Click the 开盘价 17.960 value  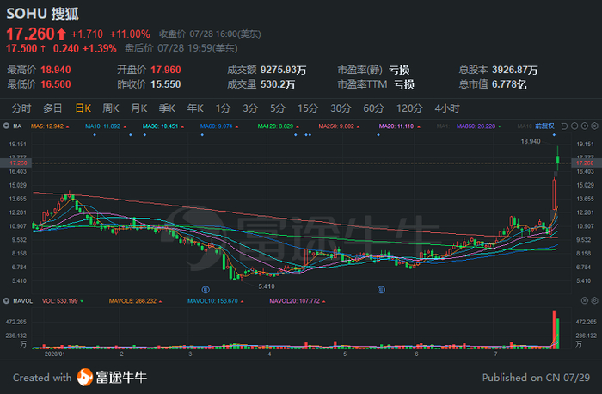[166, 70]
